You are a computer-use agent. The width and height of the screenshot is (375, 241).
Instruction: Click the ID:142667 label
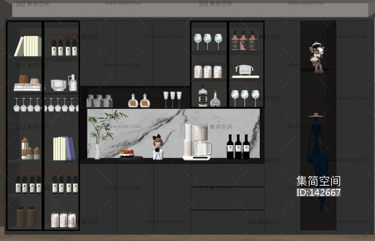tap(318, 193)
